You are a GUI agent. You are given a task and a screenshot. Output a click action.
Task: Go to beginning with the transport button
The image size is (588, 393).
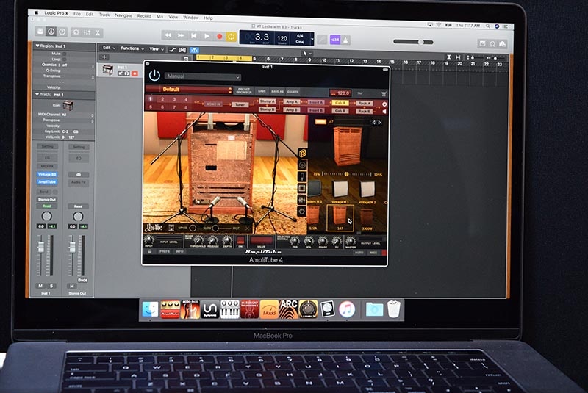point(193,35)
